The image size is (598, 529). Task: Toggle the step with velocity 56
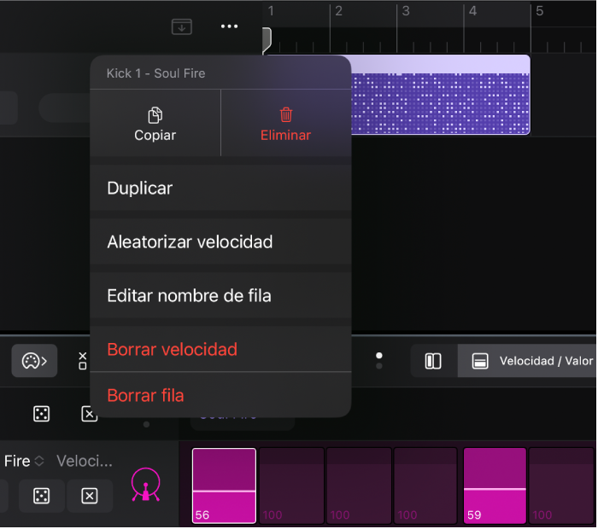[x=224, y=486]
